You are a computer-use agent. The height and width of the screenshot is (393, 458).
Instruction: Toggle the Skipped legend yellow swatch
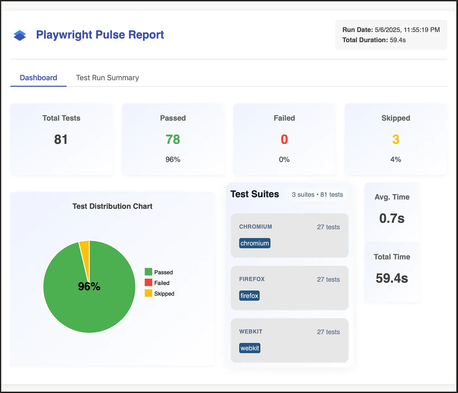[x=149, y=293]
